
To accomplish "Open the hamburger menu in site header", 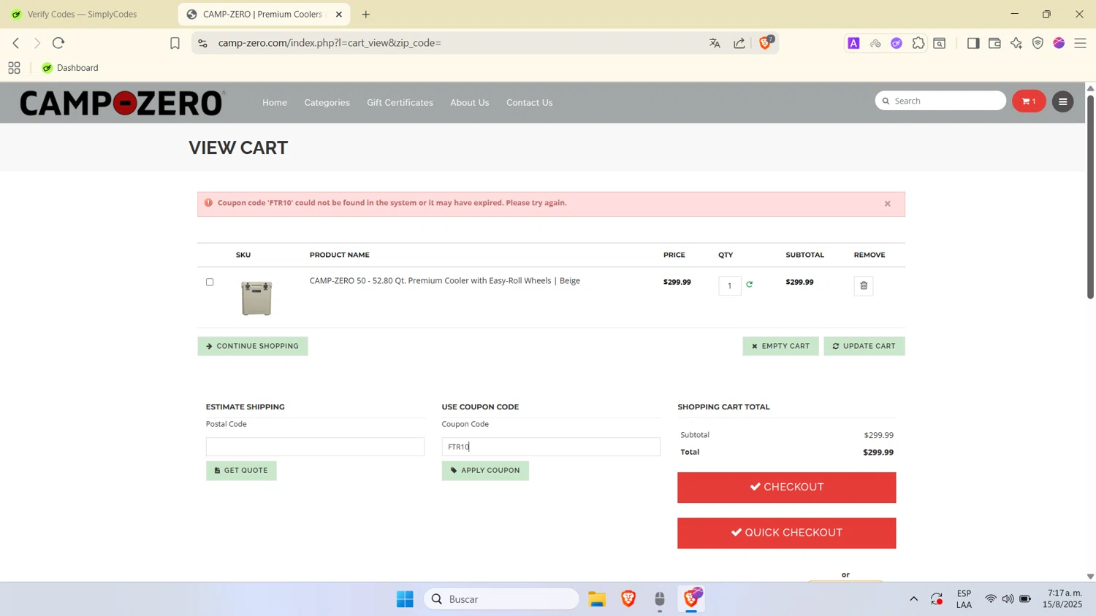I will point(1063,102).
